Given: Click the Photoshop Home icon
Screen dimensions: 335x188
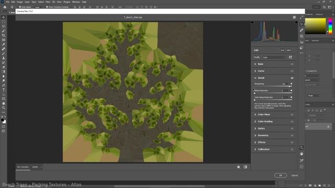Looking at the screenshot, I should (x=5, y=7).
